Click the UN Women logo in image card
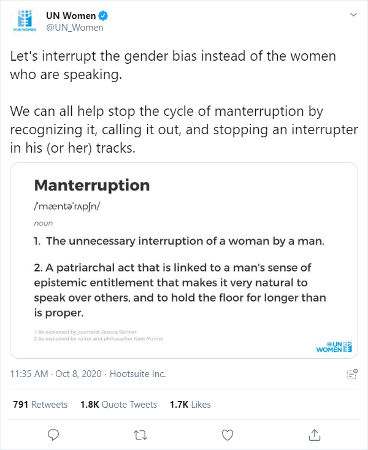The height and width of the screenshot is (450, 368). (x=334, y=346)
